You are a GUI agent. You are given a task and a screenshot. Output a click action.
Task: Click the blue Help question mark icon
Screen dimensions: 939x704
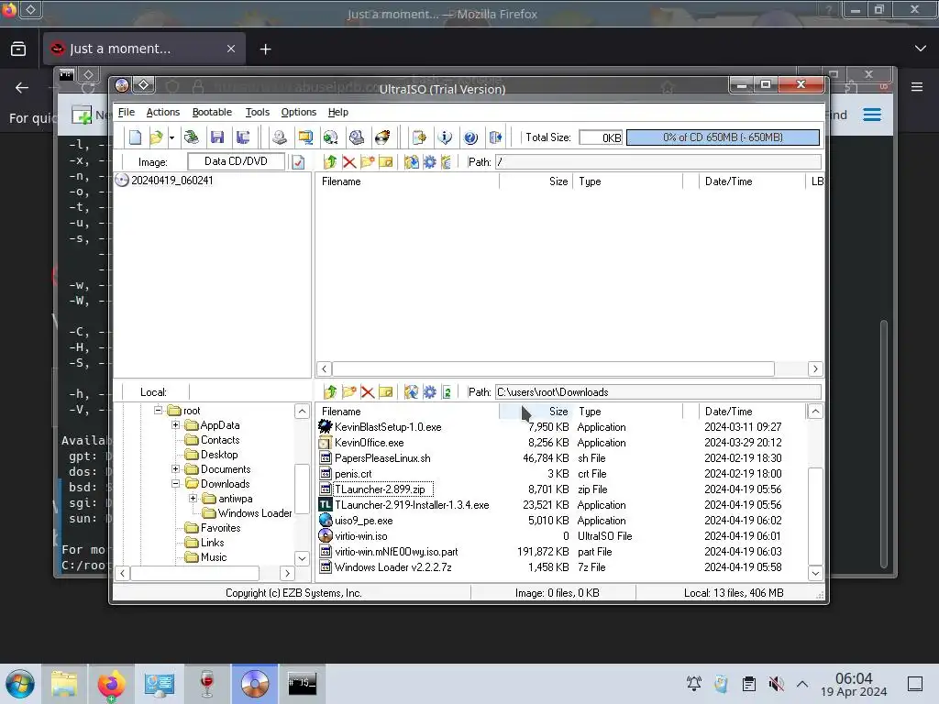click(470, 137)
